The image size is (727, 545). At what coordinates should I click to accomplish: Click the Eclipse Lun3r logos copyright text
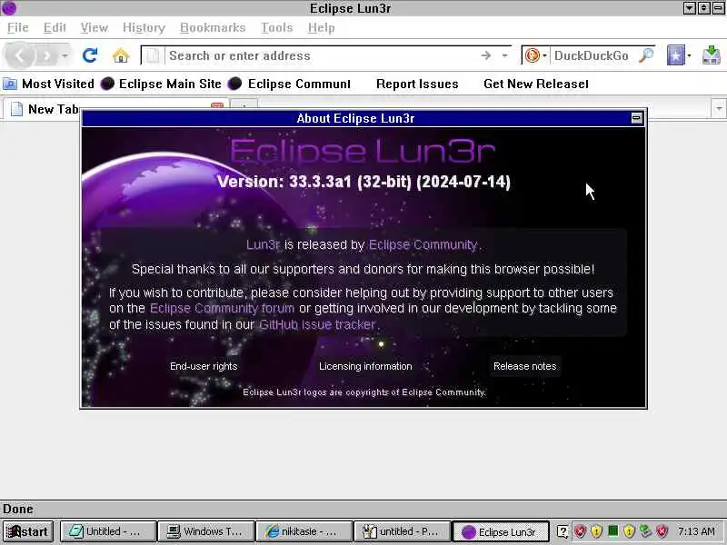pyautogui.click(x=364, y=392)
